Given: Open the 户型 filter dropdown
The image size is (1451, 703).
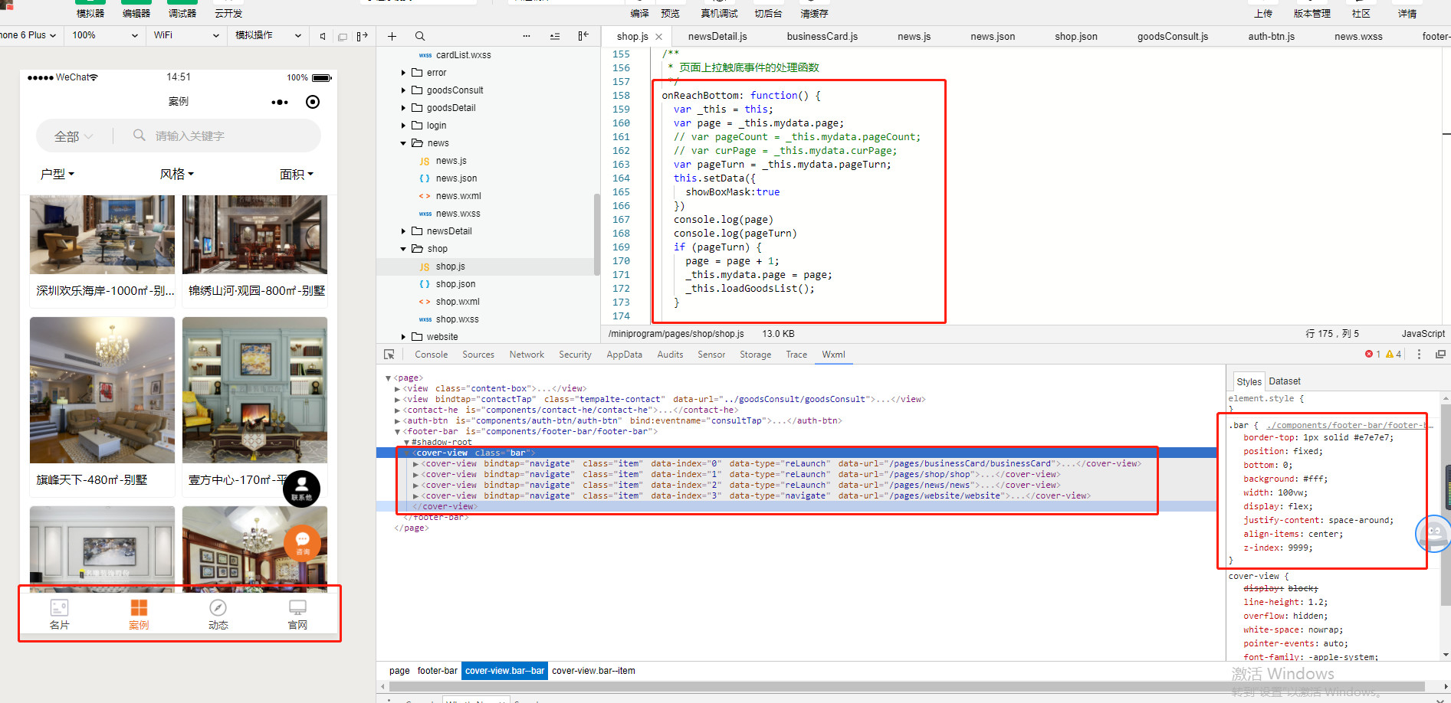Looking at the screenshot, I should tap(57, 175).
